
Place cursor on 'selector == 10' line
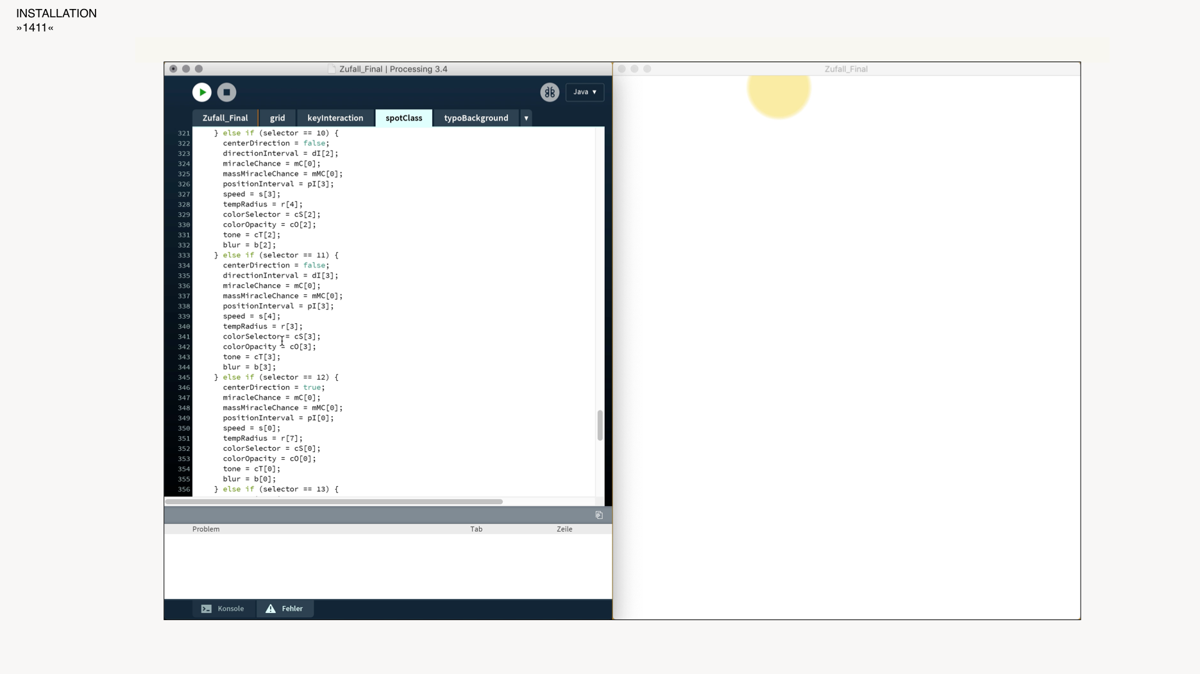tap(276, 133)
